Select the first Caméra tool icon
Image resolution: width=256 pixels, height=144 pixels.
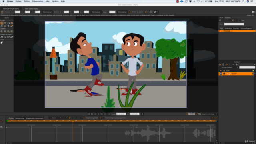[2, 32]
